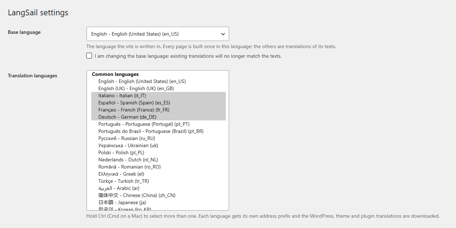Select Polski - Polish (pl_PL)
Viewport: 456px width, 228px height.
(x=159, y=152)
